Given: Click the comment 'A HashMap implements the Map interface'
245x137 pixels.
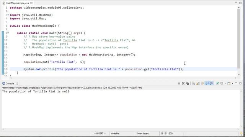Looking at the screenshot, I should point(76,47).
